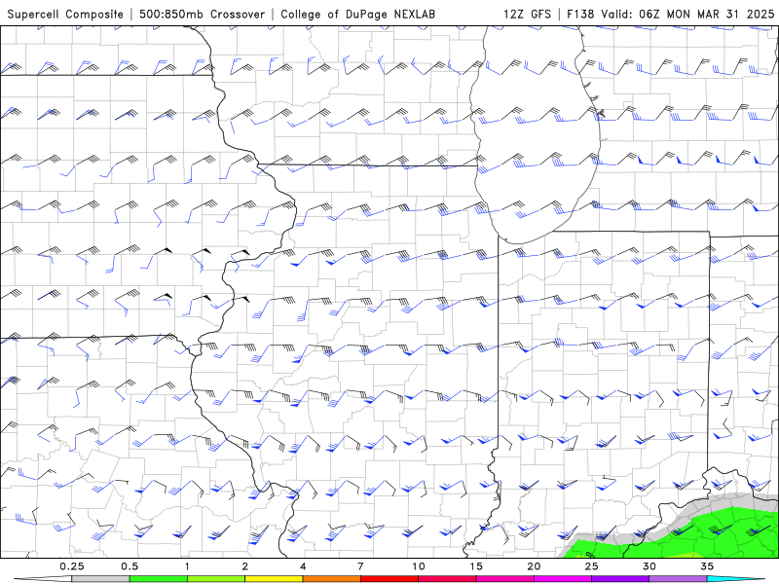Click the legend value "30"
The height and width of the screenshot is (584, 779).
point(649,566)
